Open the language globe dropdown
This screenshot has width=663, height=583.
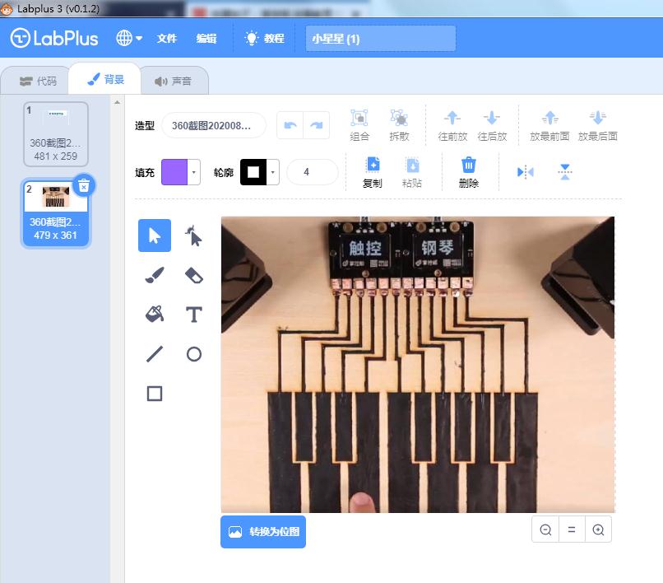129,38
